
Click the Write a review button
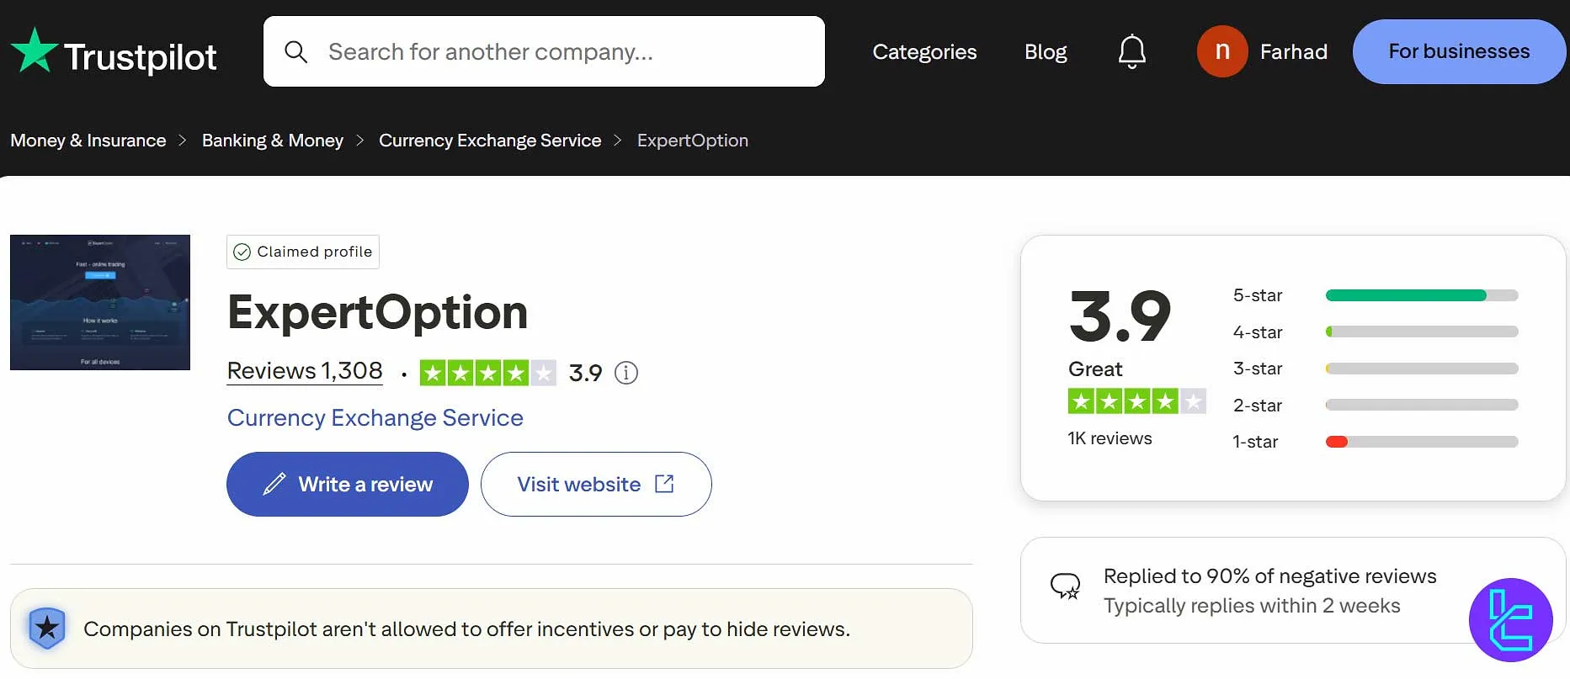tap(347, 484)
